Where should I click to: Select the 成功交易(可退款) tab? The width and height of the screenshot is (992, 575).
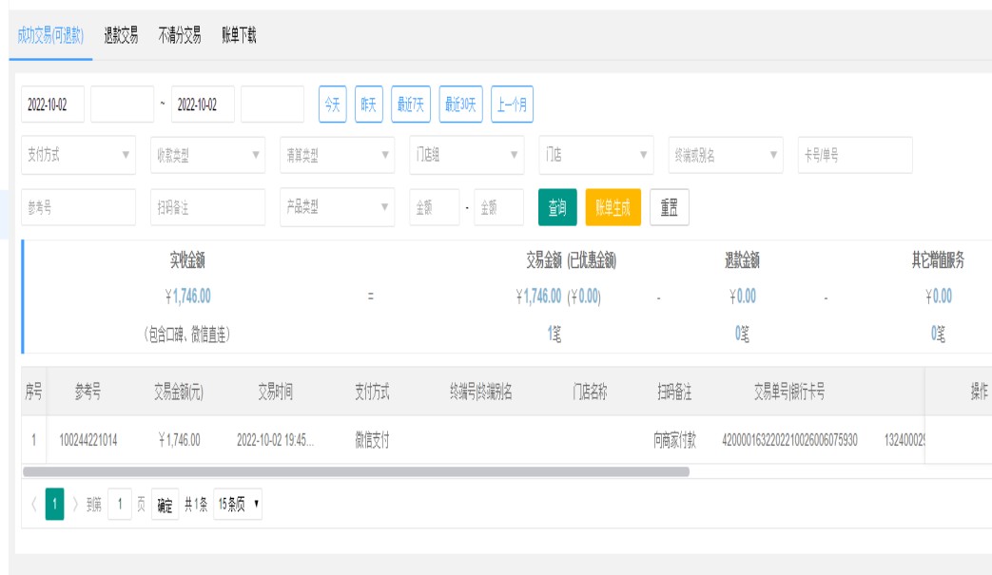point(50,36)
